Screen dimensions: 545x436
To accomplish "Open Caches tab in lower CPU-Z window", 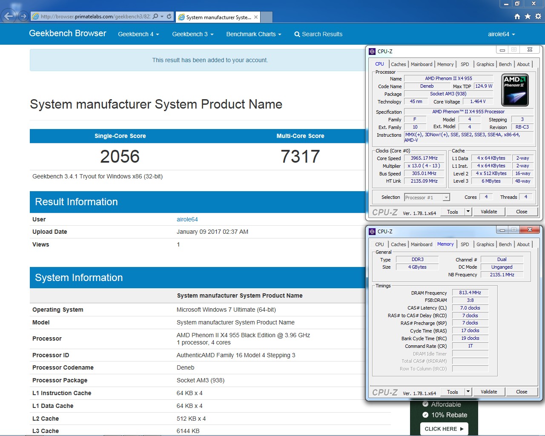I will (398, 244).
